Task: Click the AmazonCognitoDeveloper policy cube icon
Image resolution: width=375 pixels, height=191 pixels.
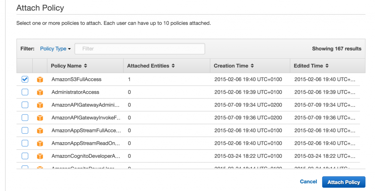Action: pyautogui.click(x=40, y=156)
